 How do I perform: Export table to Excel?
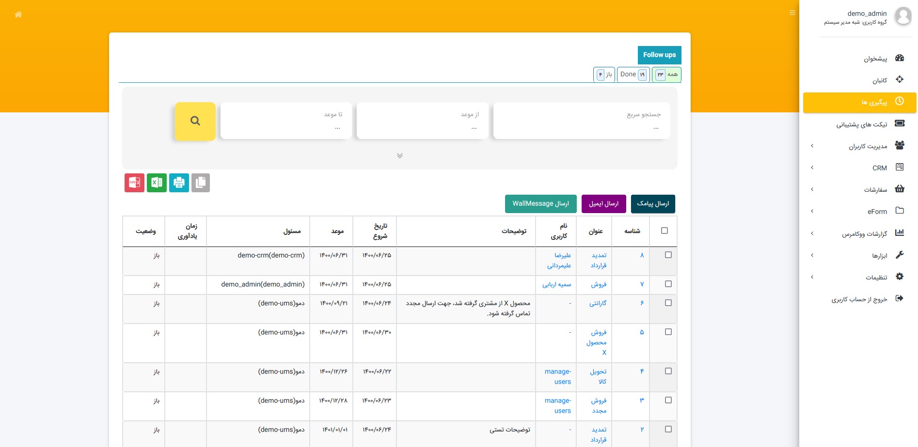(x=157, y=183)
